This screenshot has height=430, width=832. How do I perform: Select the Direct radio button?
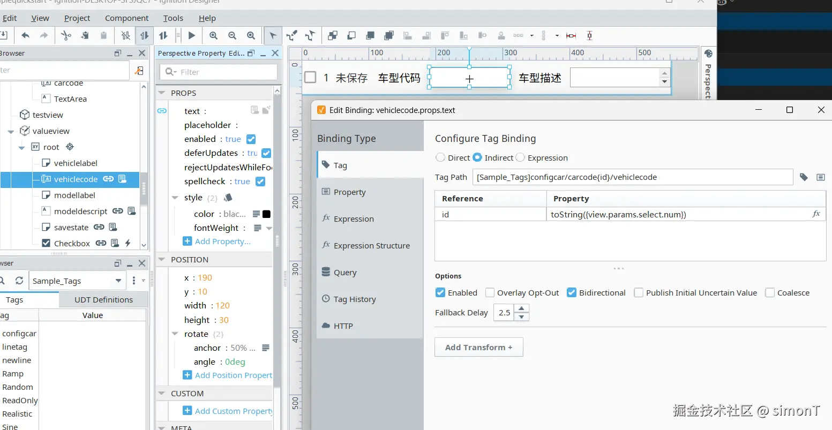click(440, 157)
